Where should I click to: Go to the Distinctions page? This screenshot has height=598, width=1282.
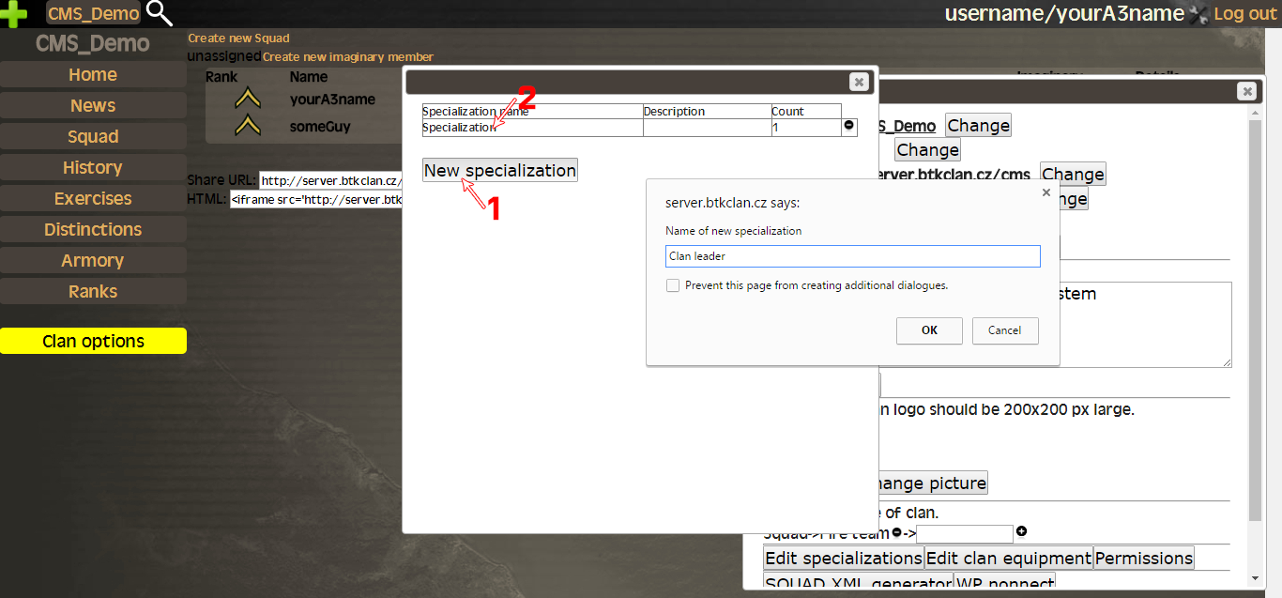coord(93,229)
